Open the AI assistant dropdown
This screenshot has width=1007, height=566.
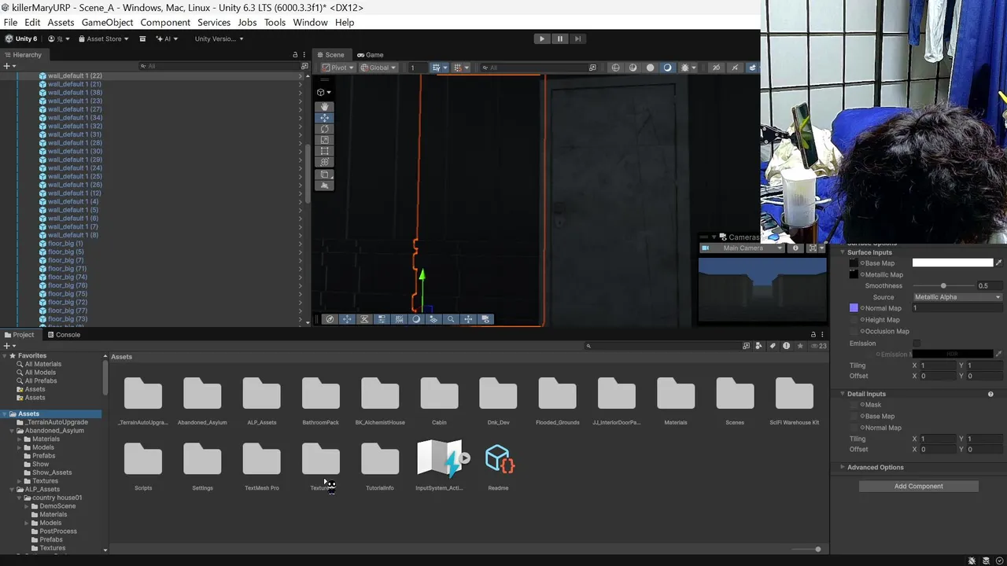click(168, 39)
